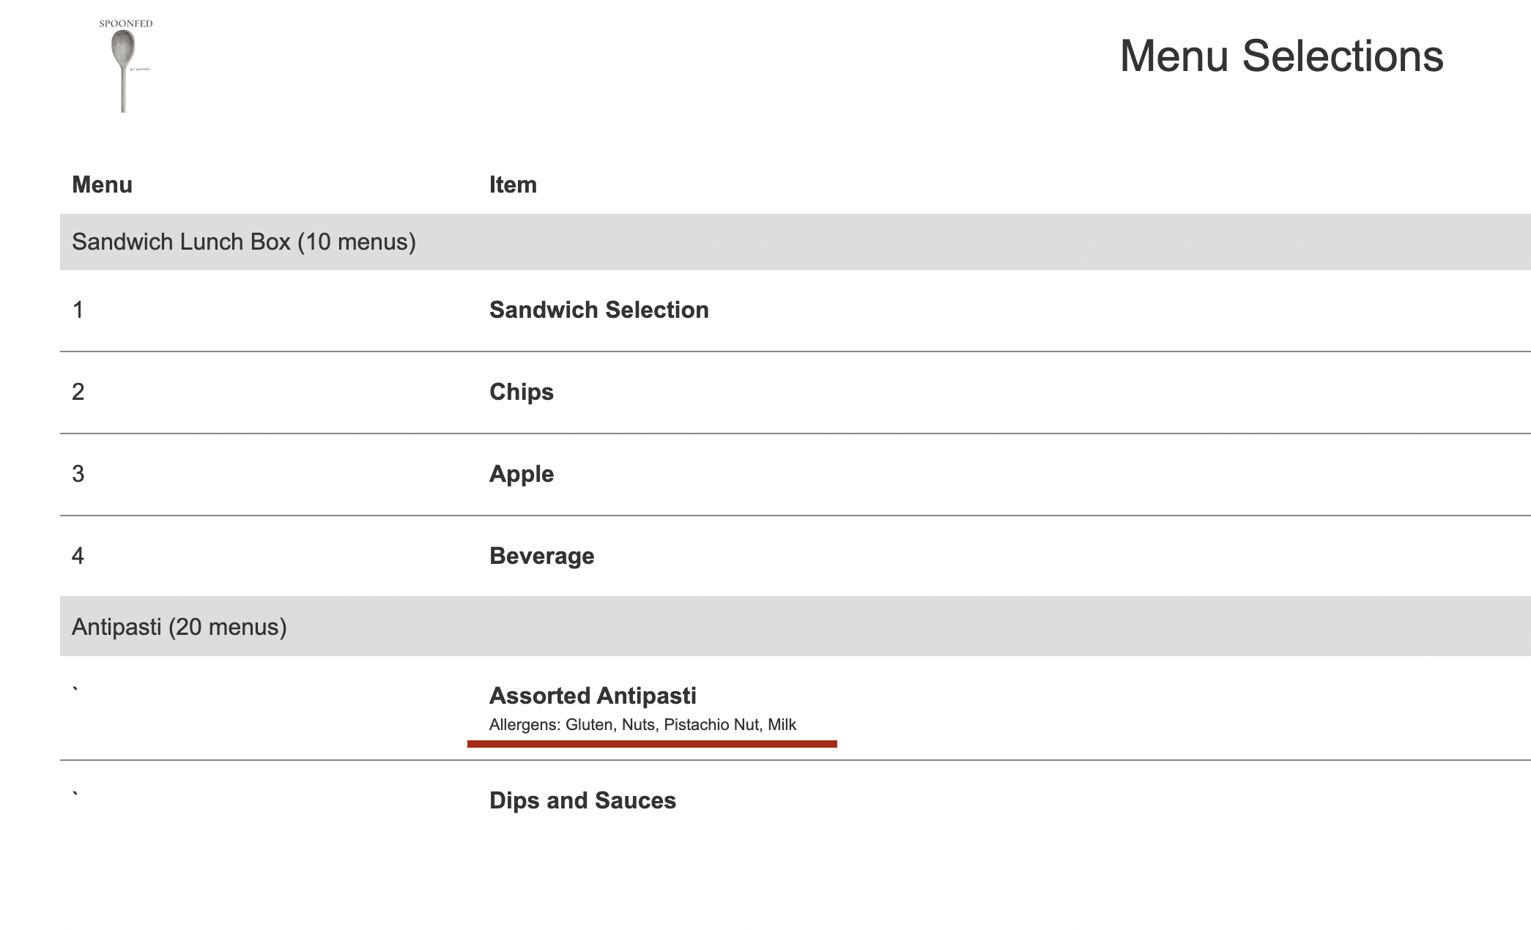Click the Menu Selections page title
Viewport: 1531px width, 930px height.
point(1281,56)
